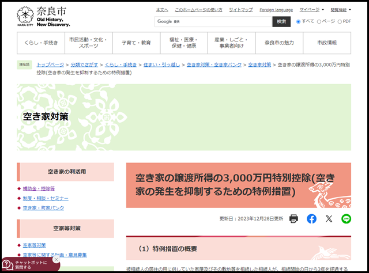Jump to 本文へ link

(x=162, y=10)
